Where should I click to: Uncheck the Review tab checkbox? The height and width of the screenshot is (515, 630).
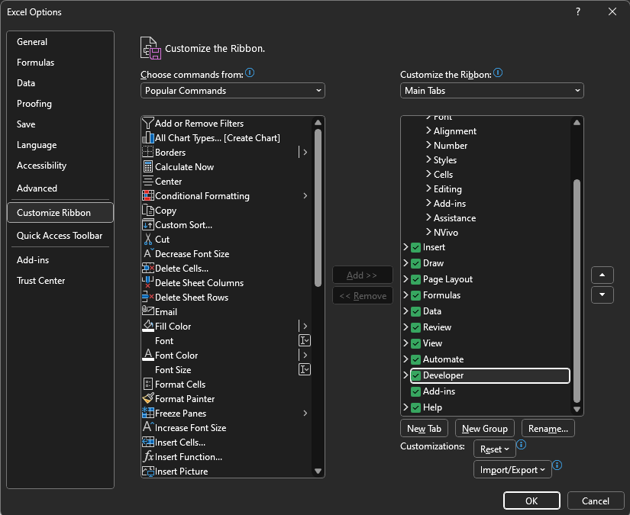click(416, 327)
